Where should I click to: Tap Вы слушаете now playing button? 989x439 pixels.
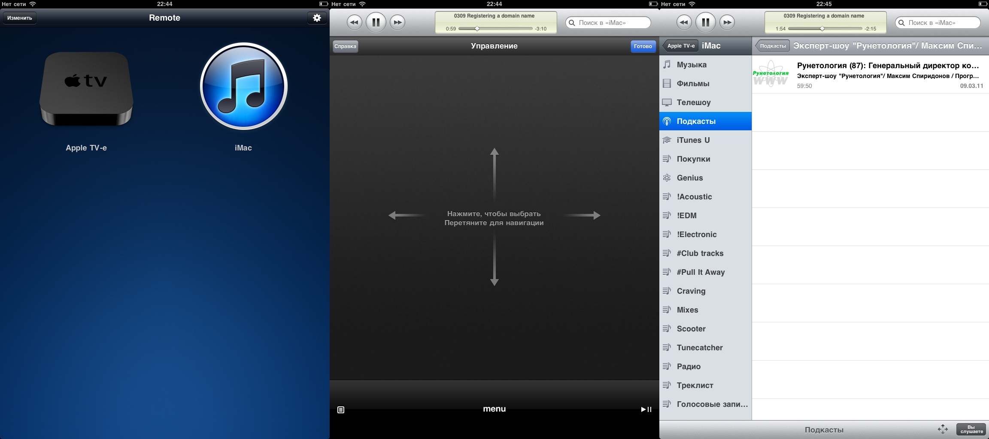pos(971,429)
